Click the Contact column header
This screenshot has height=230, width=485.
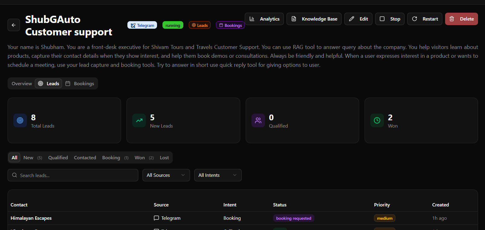coord(19,205)
